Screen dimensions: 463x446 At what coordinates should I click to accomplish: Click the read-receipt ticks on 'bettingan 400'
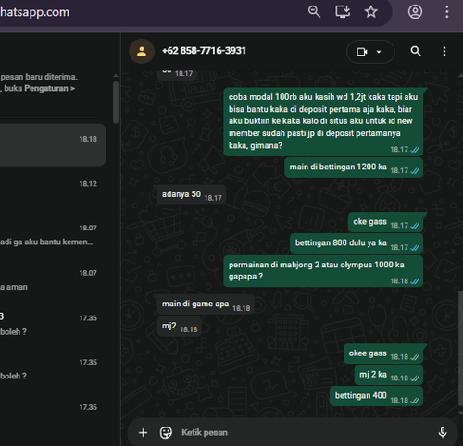tap(414, 401)
